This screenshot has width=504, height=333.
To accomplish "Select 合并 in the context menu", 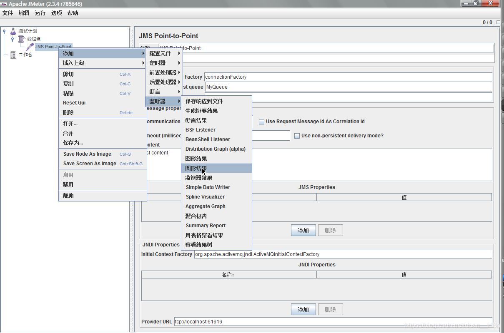I will coord(103,133).
